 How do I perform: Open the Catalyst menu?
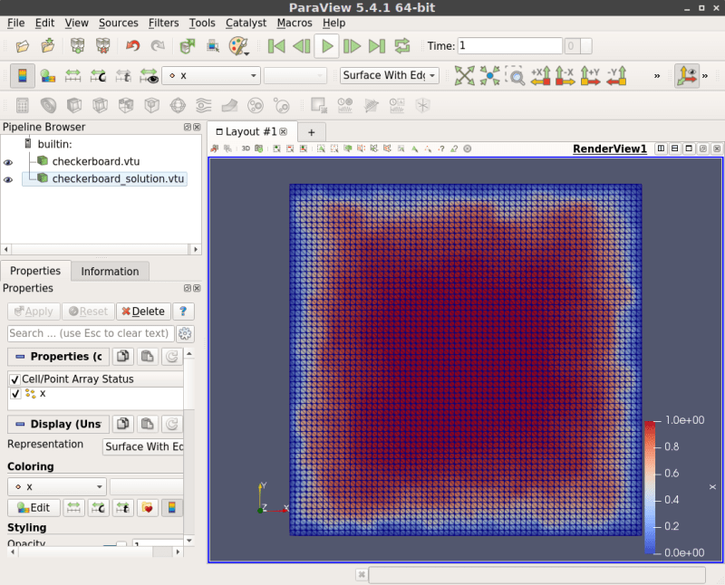pos(246,23)
